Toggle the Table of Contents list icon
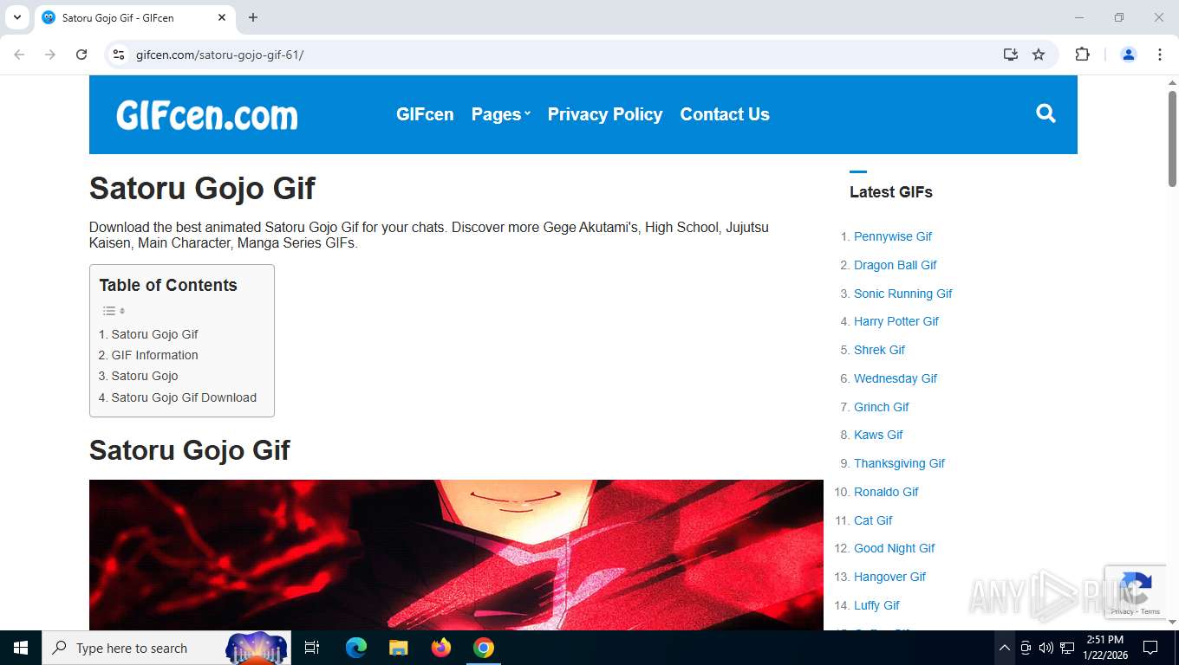 coord(114,311)
